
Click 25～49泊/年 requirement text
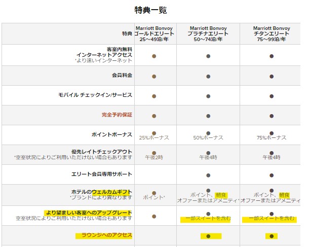coord(154,39)
